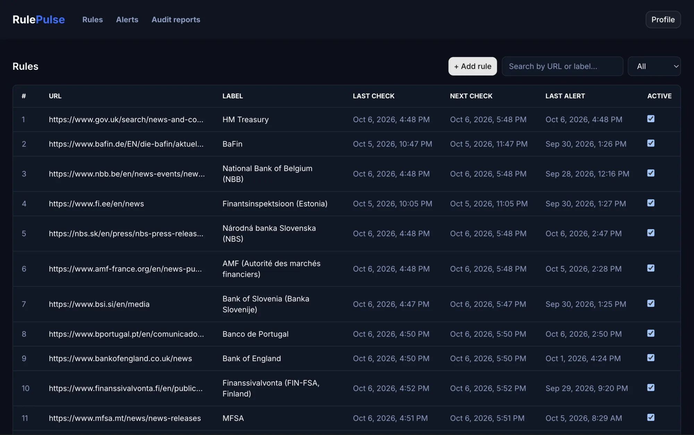The height and width of the screenshot is (435, 694).
Task: Click the RulePulse logo
Action: [x=39, y=19]
